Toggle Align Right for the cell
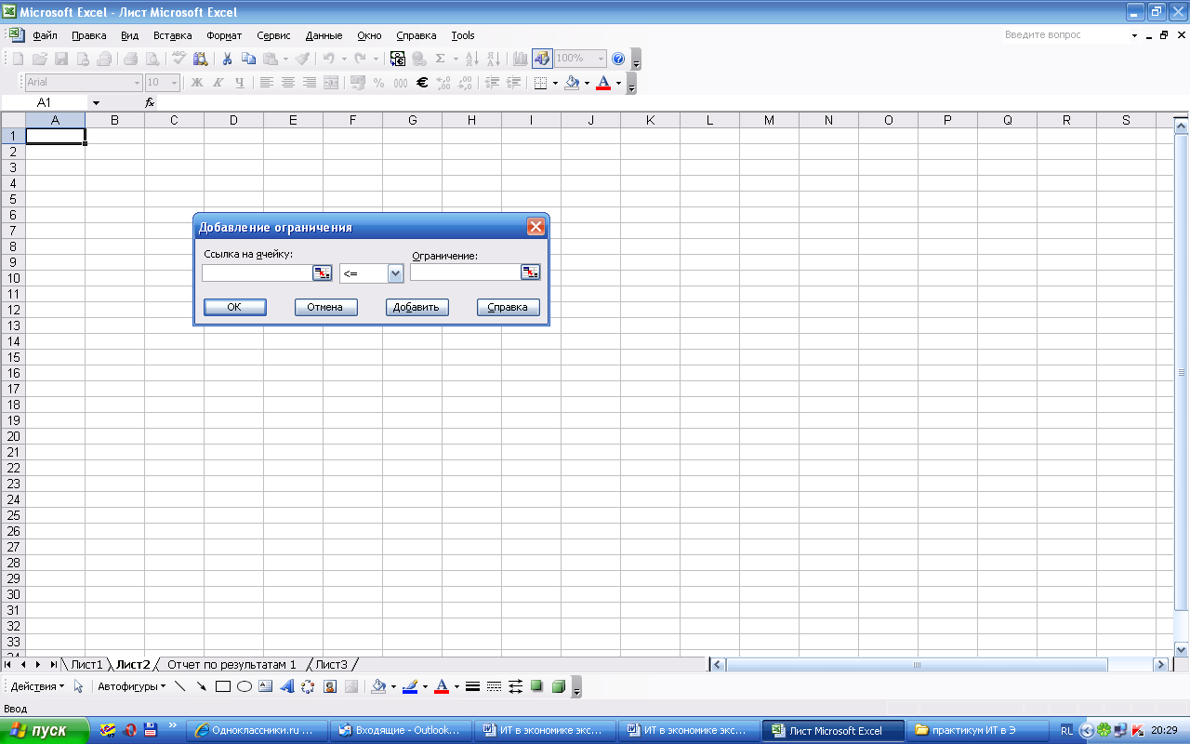 click(x=310, y=83)
